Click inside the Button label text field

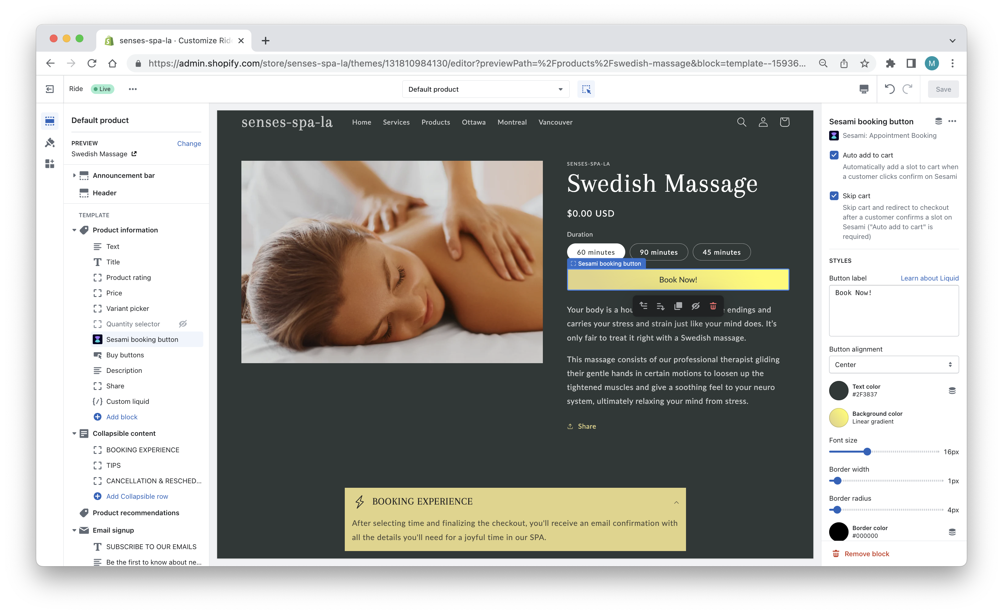893,310
